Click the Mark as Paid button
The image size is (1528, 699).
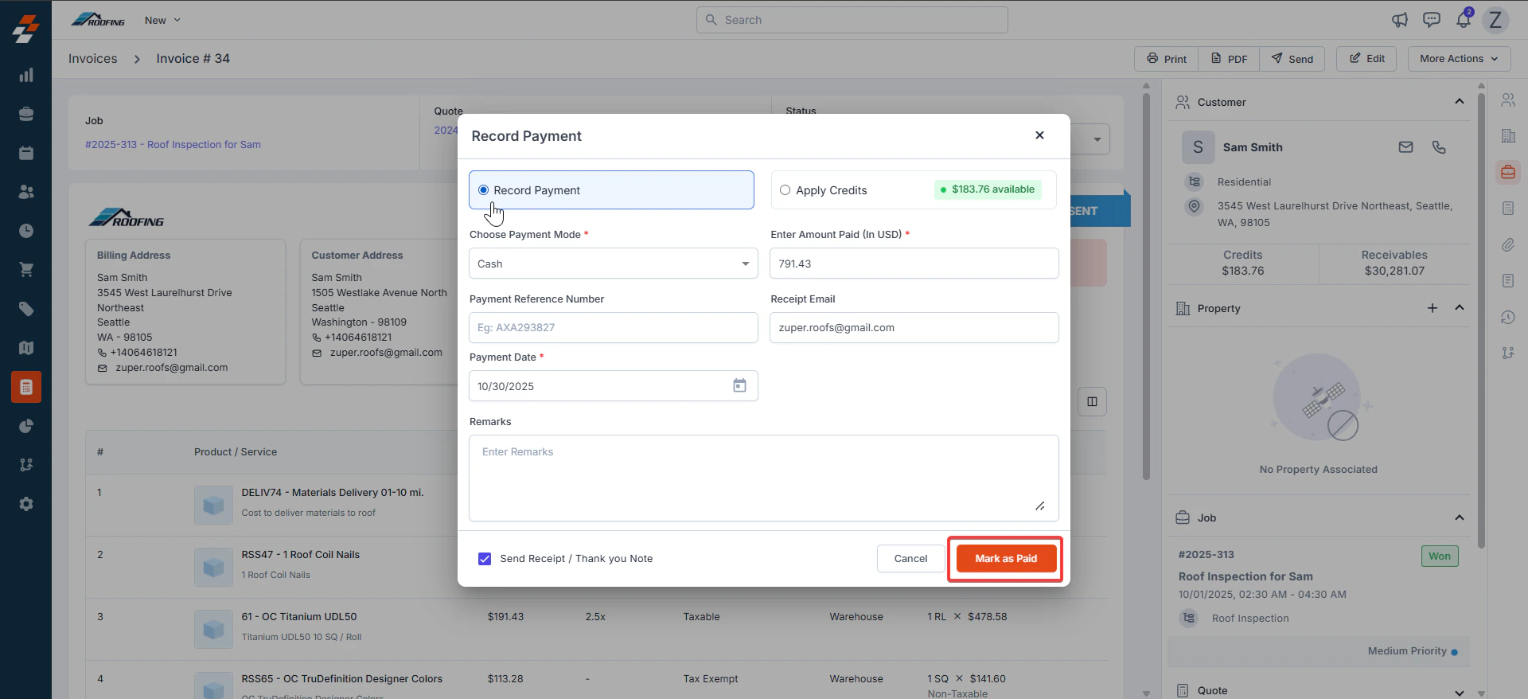click(x=1006, y=559)
